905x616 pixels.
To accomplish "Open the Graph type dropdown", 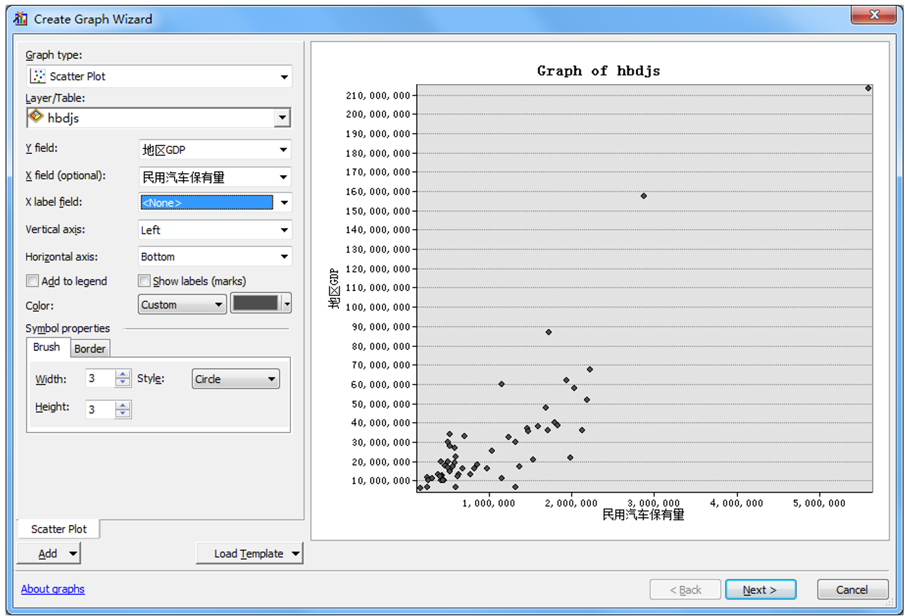I will pyautogui.click(x=284, y=77).
